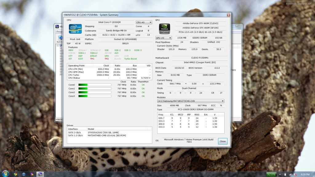Click the Dual-Channel mode value
Image resolution: width=315 pixels, height=177 pixels.
click(189, 88)
